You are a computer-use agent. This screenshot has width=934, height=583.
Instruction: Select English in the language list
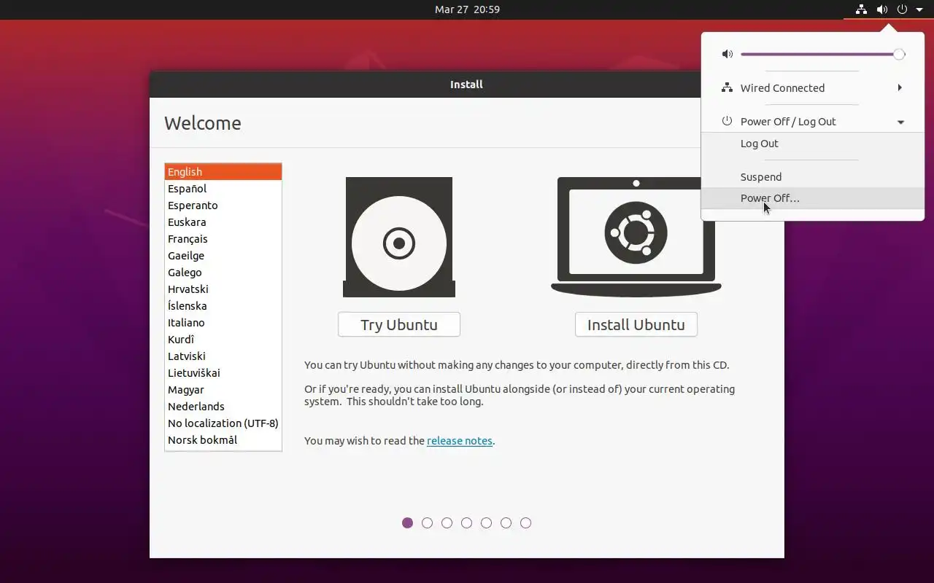(223, 172)
